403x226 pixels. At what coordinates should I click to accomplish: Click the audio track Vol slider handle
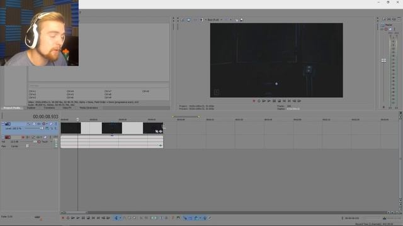click(35, 141)
